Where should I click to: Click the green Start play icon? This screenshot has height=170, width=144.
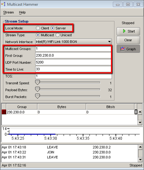124,31
